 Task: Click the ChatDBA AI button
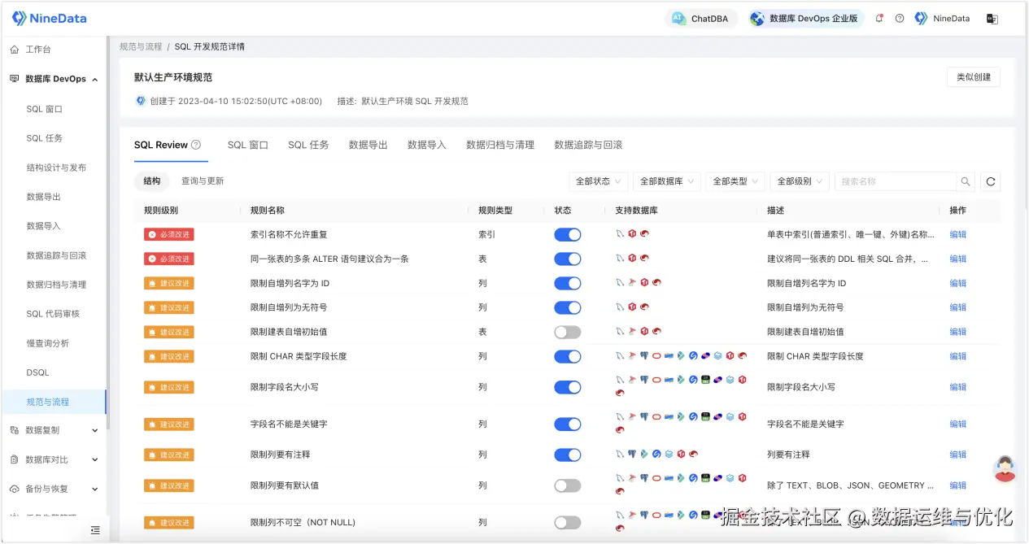pos(701,18)
